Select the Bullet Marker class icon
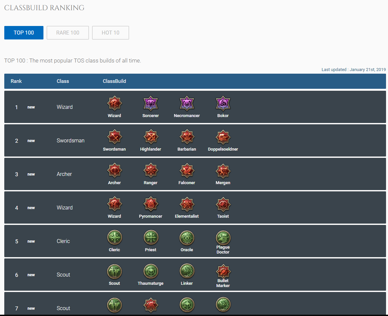This screenshot has width=388, height=316. click(x=223, y=272)
